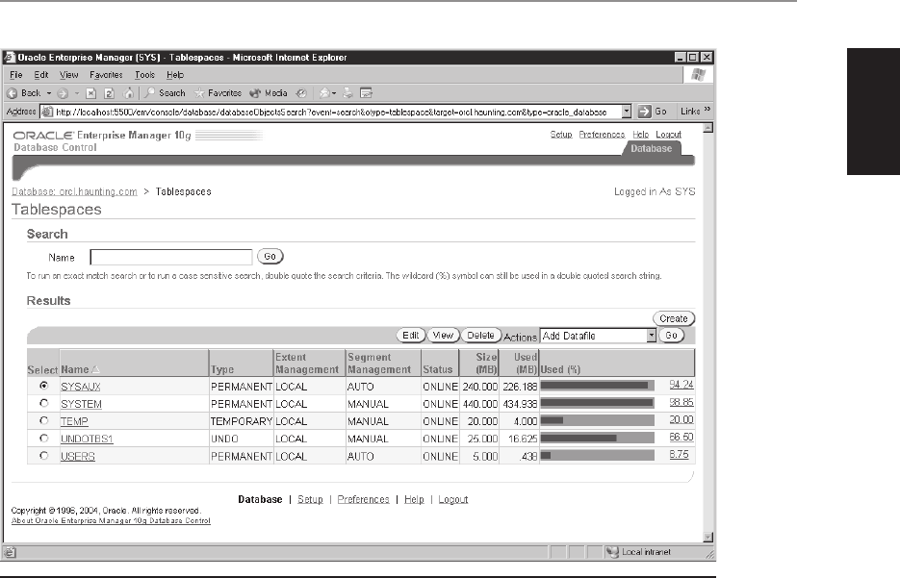Open the Back history dropdown arrow
Image resolution: width=900 pixels, height=578 pixels.
coord(49,93)
